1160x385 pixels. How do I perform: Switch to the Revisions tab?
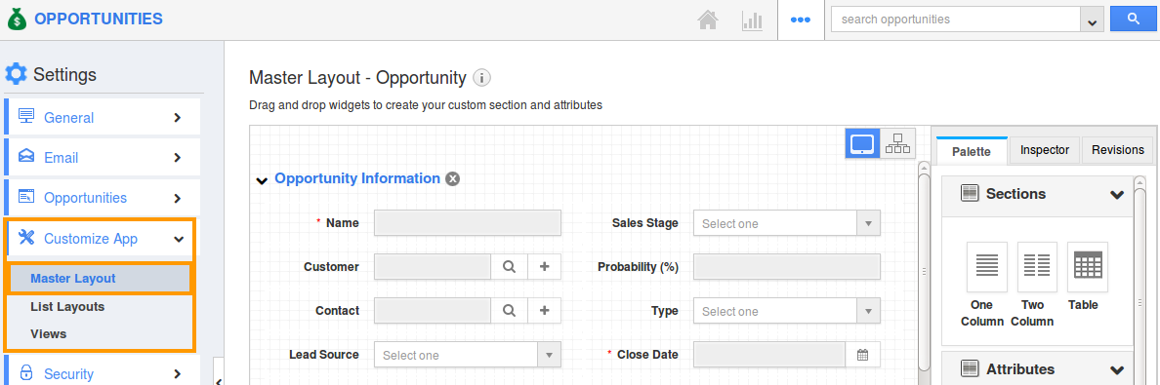[1118, 150]
